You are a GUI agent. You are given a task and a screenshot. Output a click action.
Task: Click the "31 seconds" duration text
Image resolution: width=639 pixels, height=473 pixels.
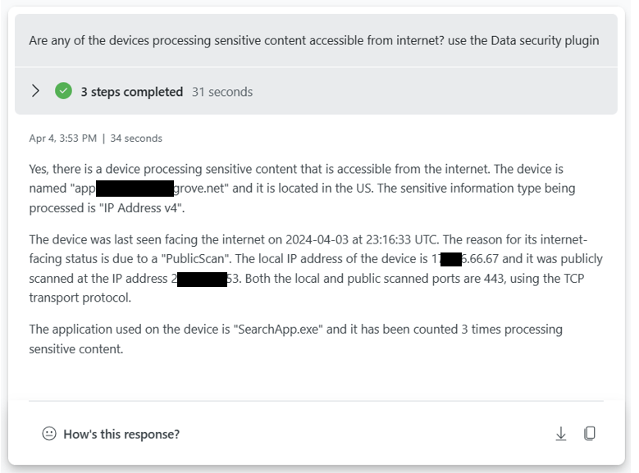[222, 92]
